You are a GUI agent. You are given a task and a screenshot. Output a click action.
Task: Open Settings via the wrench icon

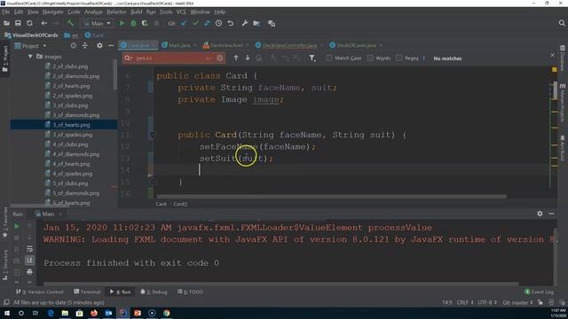(245, 23)
